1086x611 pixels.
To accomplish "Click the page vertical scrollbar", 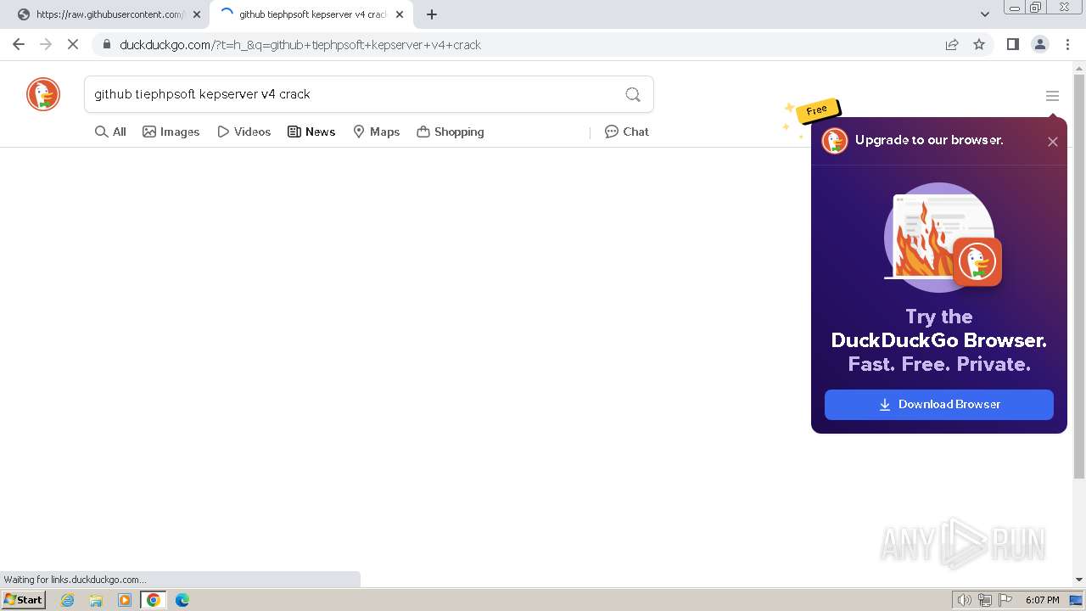I will point(1079,276).
